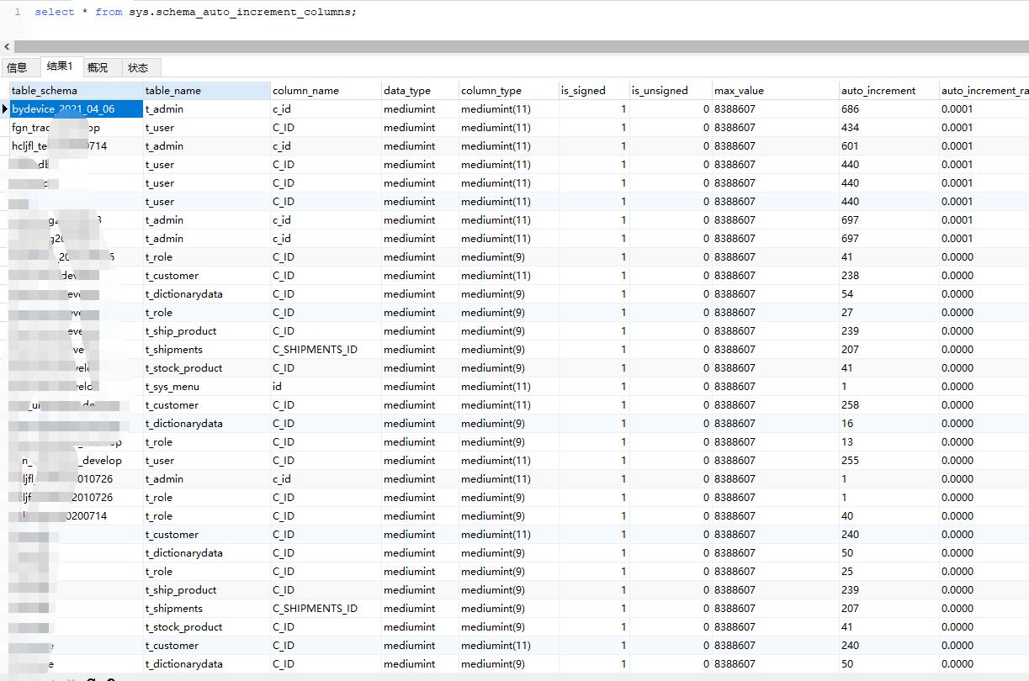Select the 结果1 results tab
Viewport: 1029px width, 681px height.
[58, 67]
